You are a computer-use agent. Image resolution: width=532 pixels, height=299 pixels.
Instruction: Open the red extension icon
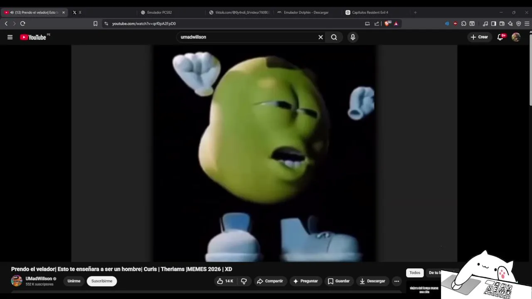(455, 24)
